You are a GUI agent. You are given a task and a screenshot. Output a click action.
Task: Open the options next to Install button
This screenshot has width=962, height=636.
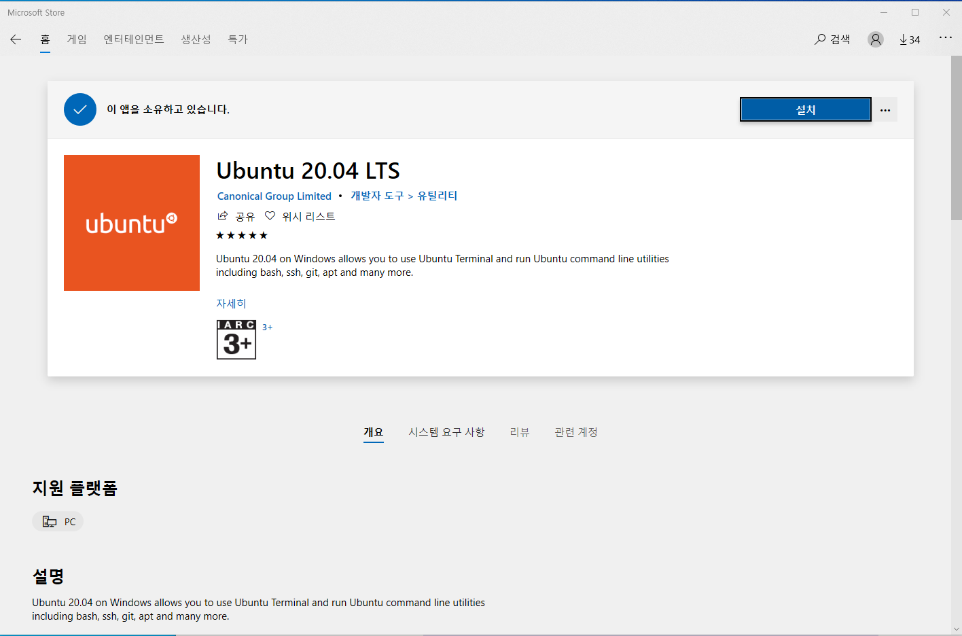[x=885, y=110]
